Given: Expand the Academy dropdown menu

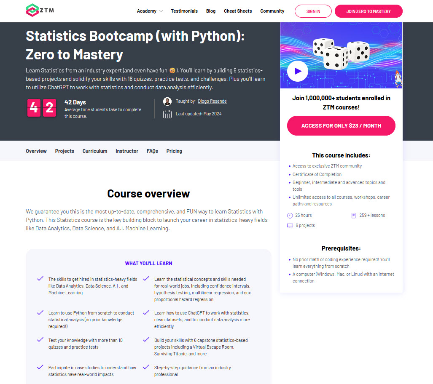Looking at the screenshot, I should (x=150, y=11).
